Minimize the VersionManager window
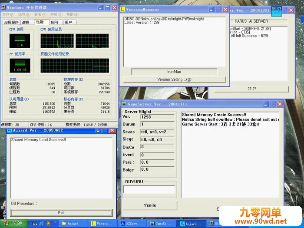 click(x=211, y=9)
